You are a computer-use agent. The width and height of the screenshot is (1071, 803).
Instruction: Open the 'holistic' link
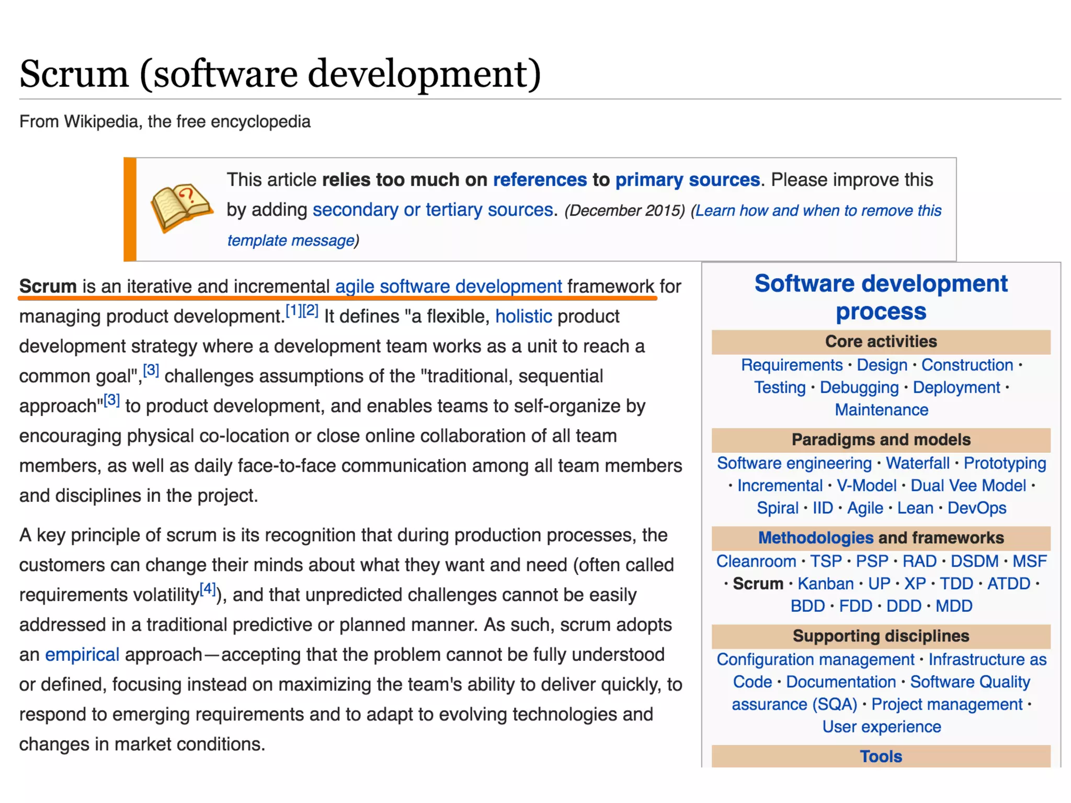pyautogui.click(x=523, y=316)
